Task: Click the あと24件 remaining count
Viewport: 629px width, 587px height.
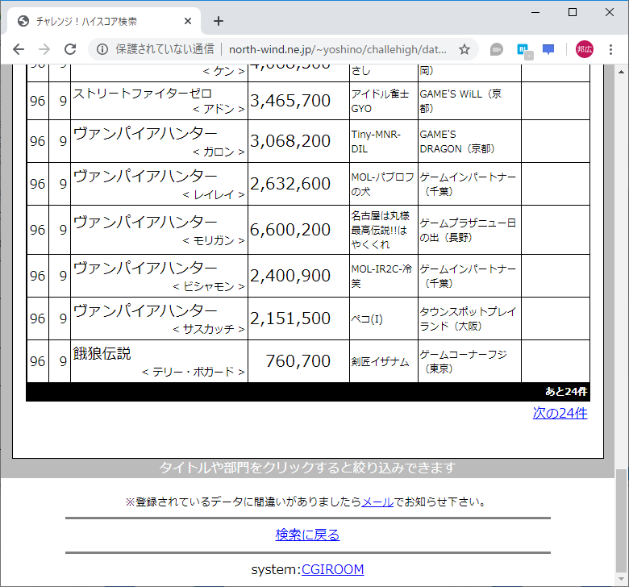Action: point(566,392)
